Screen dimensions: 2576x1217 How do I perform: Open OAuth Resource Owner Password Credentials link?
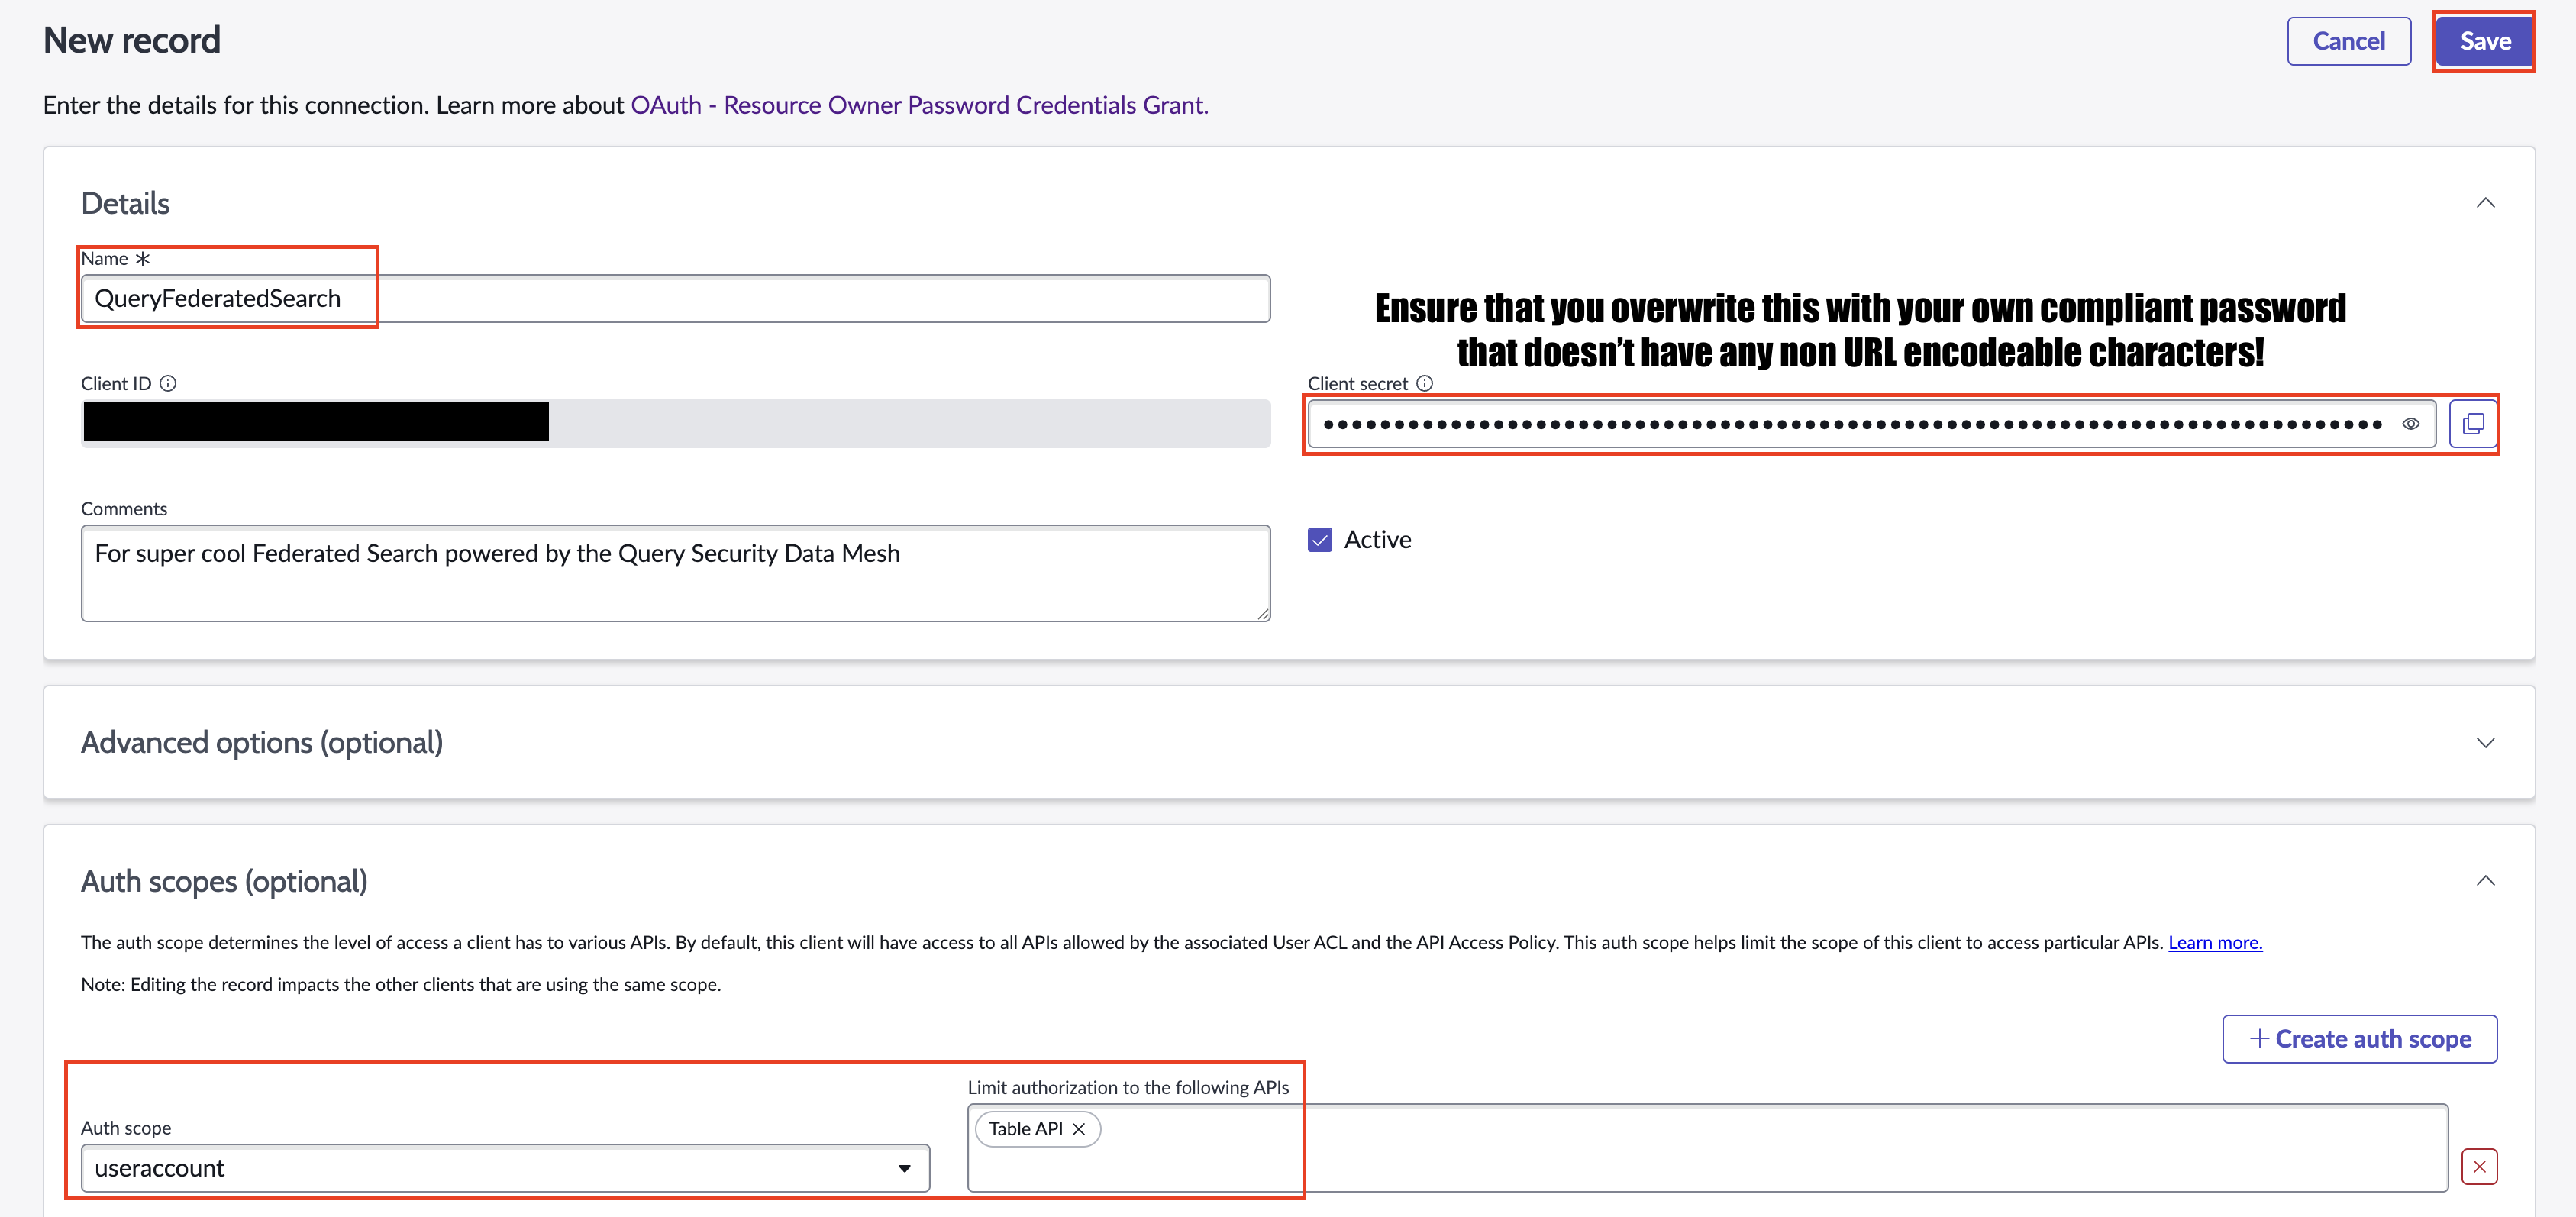pos(918,105)
